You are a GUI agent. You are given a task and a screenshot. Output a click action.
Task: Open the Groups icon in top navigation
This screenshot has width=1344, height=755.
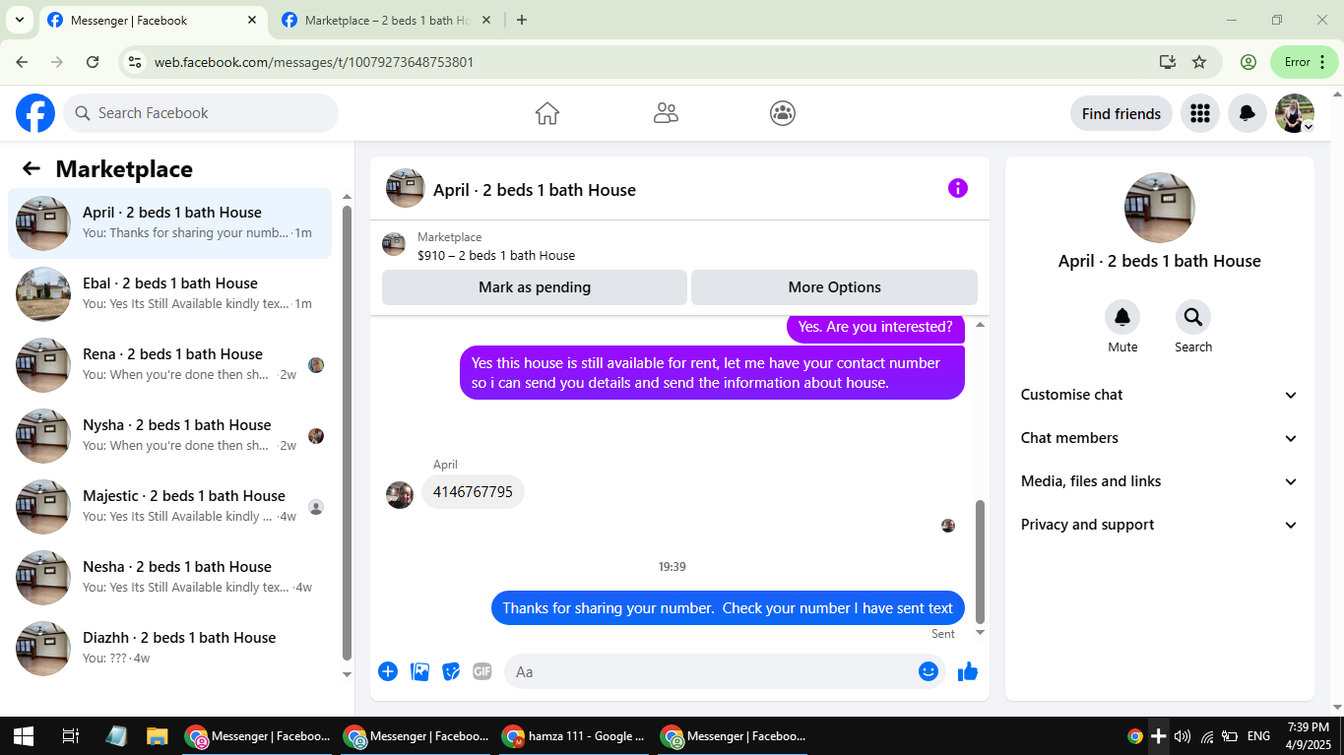pyautogui.click(x=783, y=113)
